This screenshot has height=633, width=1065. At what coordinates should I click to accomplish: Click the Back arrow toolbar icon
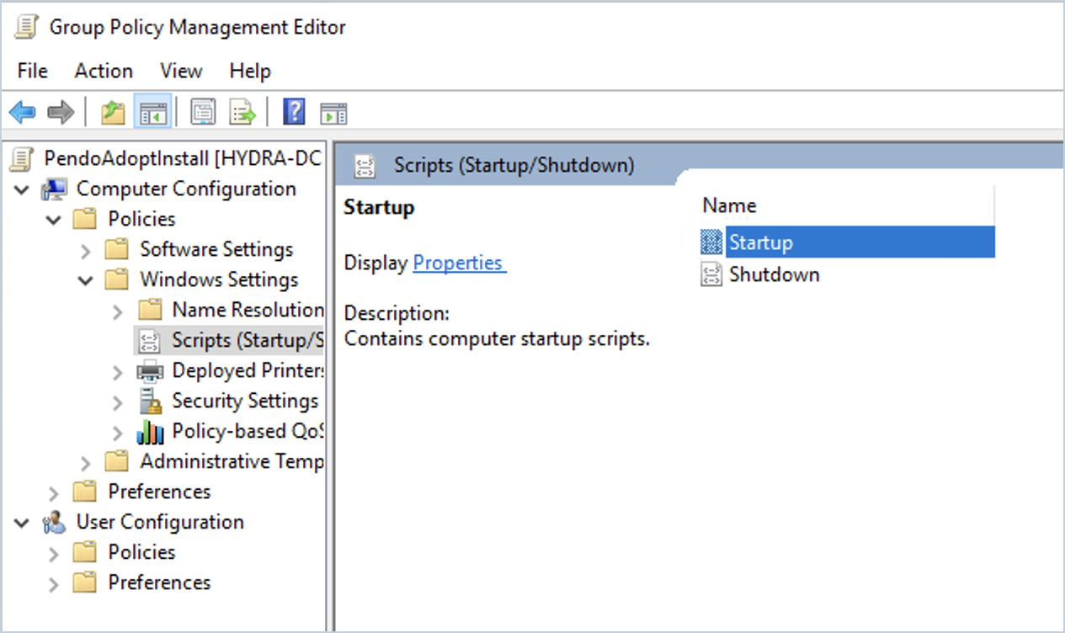[23, 112]
